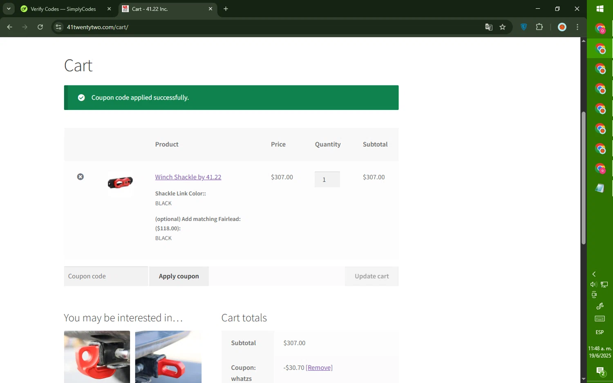
Task: Open the Action Center notifications icon
Action: pyautogui.click(x=600, y=372)
